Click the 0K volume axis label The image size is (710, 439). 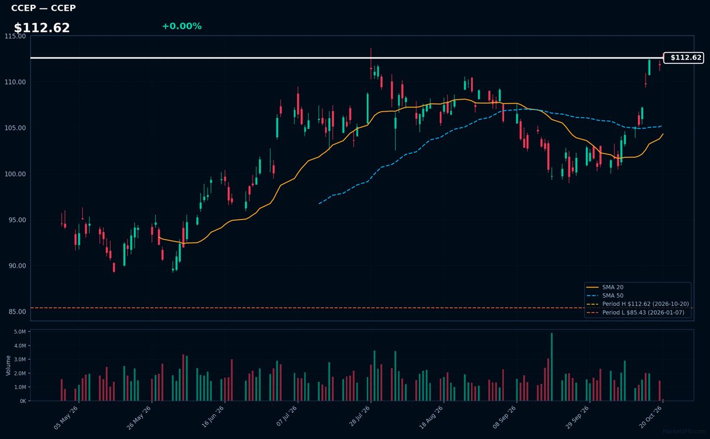[x=22, y=401]
